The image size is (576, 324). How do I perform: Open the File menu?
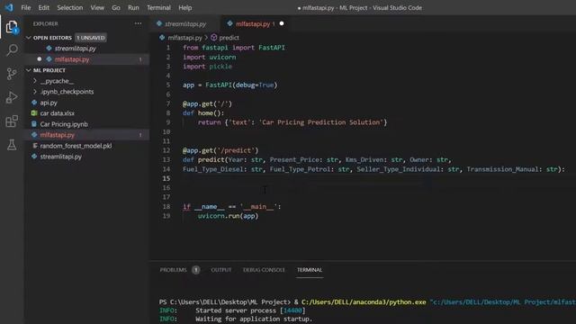pyautogui.click(x=26, y=8)
